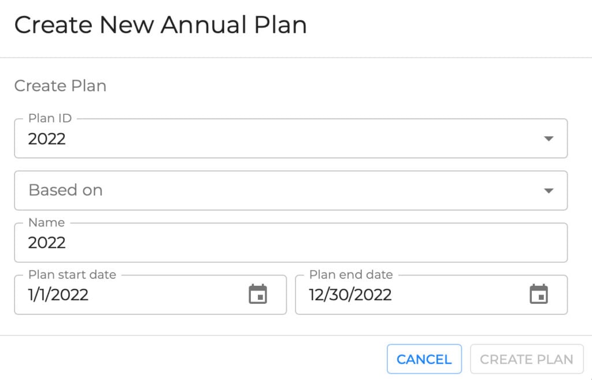
Task: Expand the Based on dropdown arrow
Action: point(549,191)
